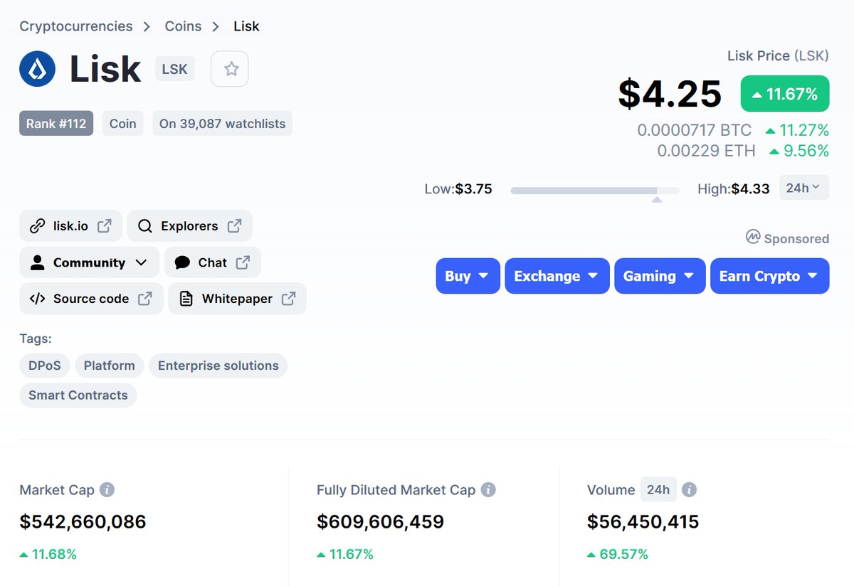Open the Earn Crypto dropdown
The image size is (854, 586).
tap(769, 276)
